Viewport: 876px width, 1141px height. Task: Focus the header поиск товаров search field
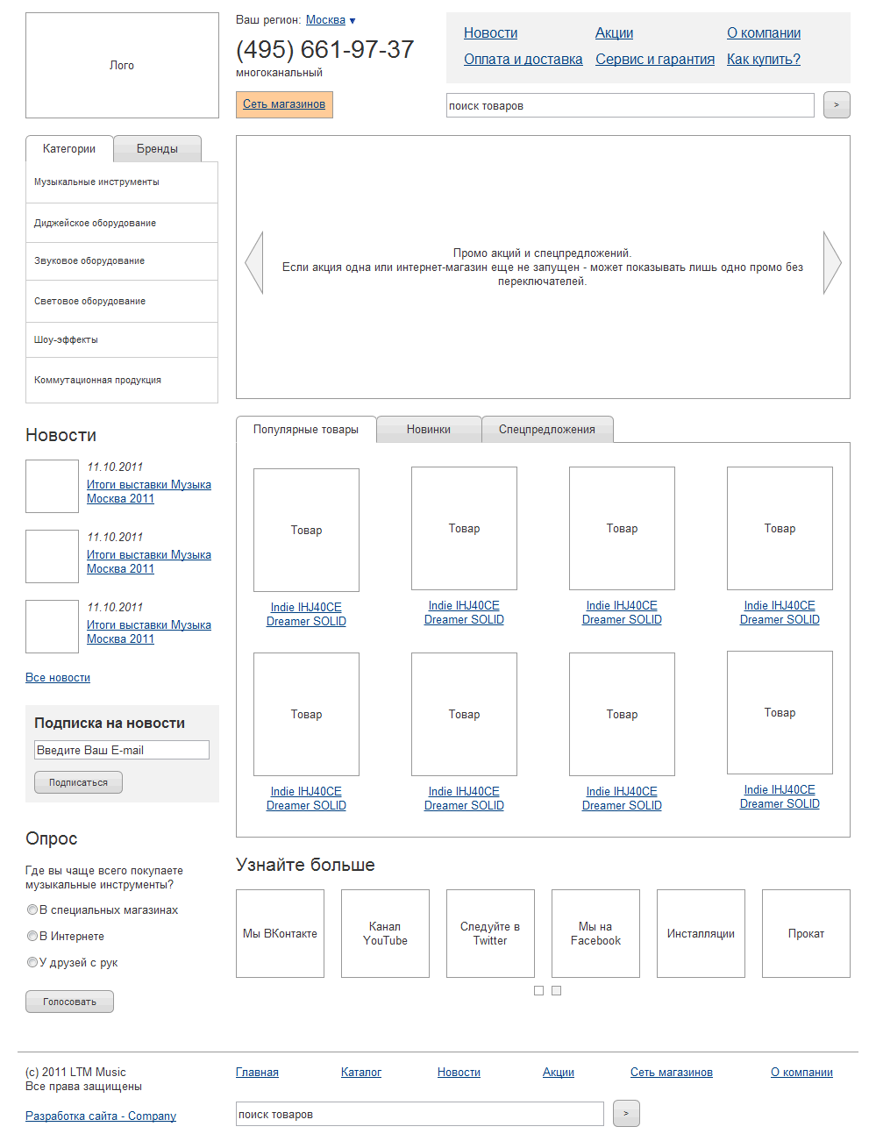630,105
